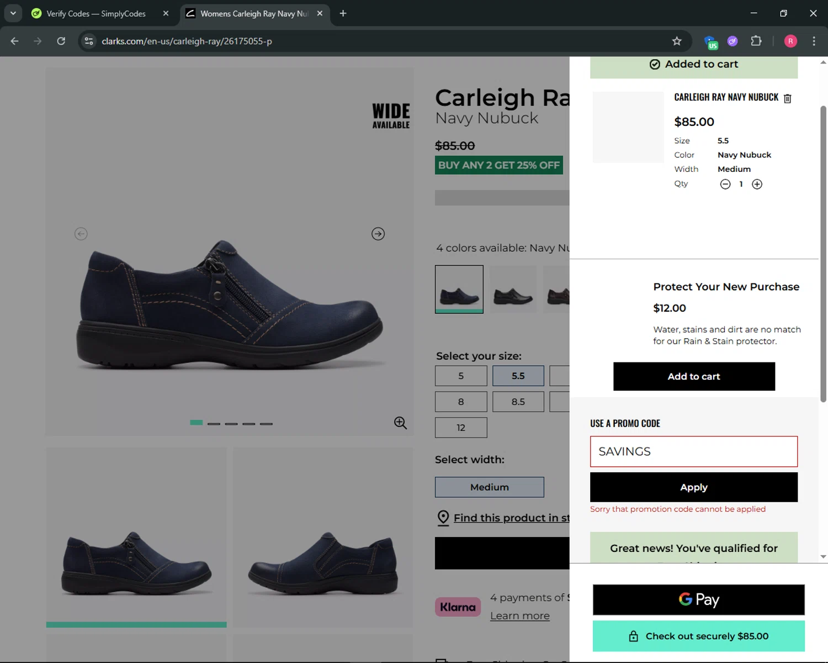Click the Klarna logo badge
This screenshot has width=828, height=663.
point(458,607)
